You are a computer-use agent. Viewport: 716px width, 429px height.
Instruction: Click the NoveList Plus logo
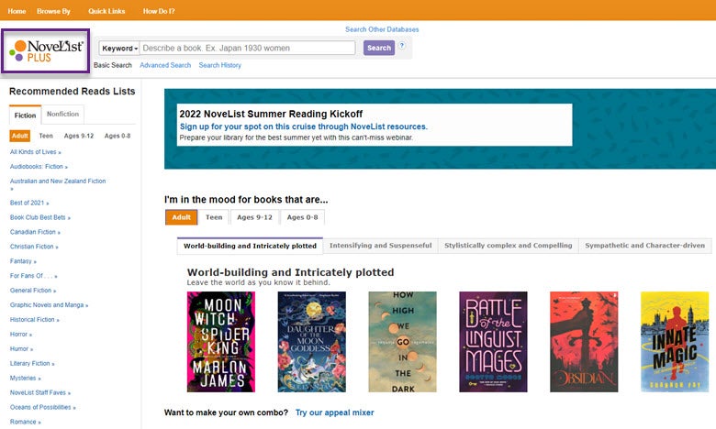coord(47,51)
